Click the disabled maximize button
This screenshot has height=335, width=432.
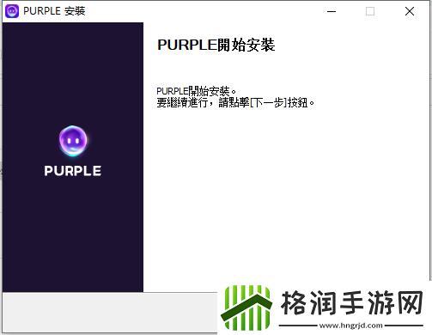(370, 11)
